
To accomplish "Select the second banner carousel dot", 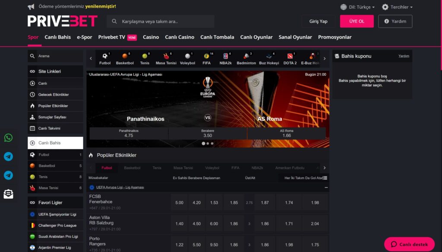I will tap(208, 144).
